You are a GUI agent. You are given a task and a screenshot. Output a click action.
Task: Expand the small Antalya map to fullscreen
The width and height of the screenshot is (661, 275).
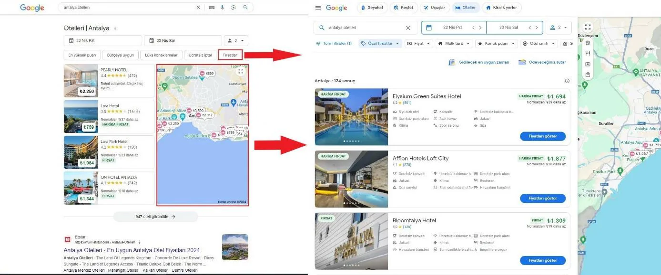[241, 71]
